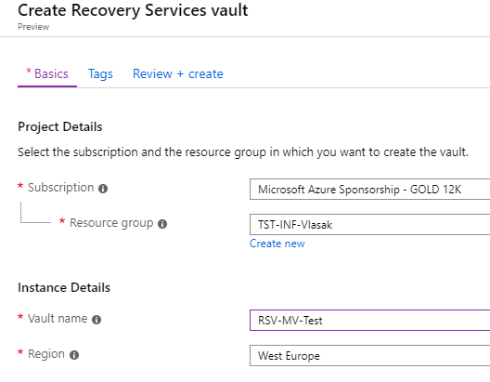The height and width of the screenshot is (382, 490).
Task: Click the Region field label
Action: (x=46, y=354)
